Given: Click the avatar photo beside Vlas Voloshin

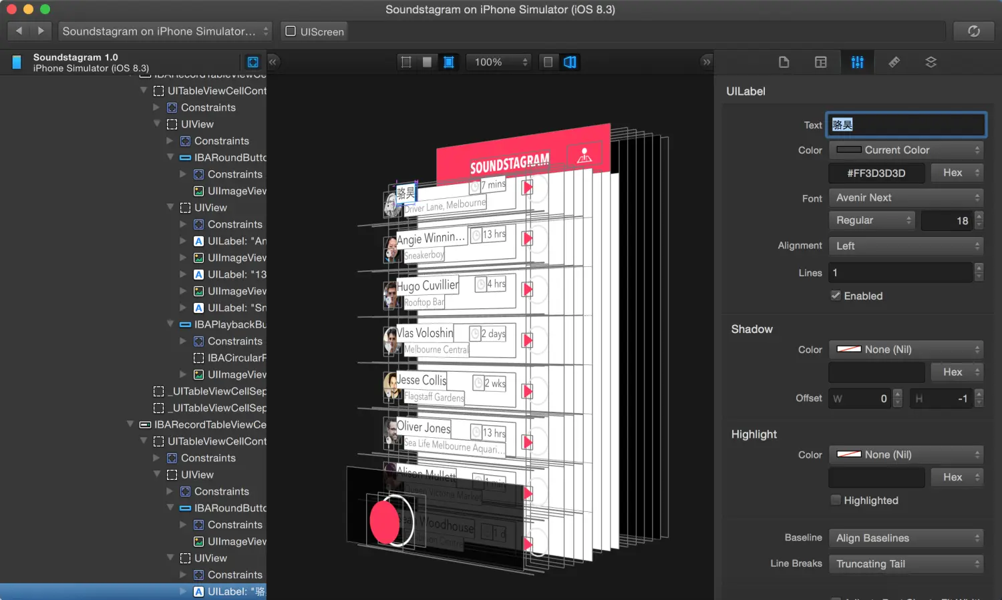Looking at the screenshot, I should click(x=391, y=340).
